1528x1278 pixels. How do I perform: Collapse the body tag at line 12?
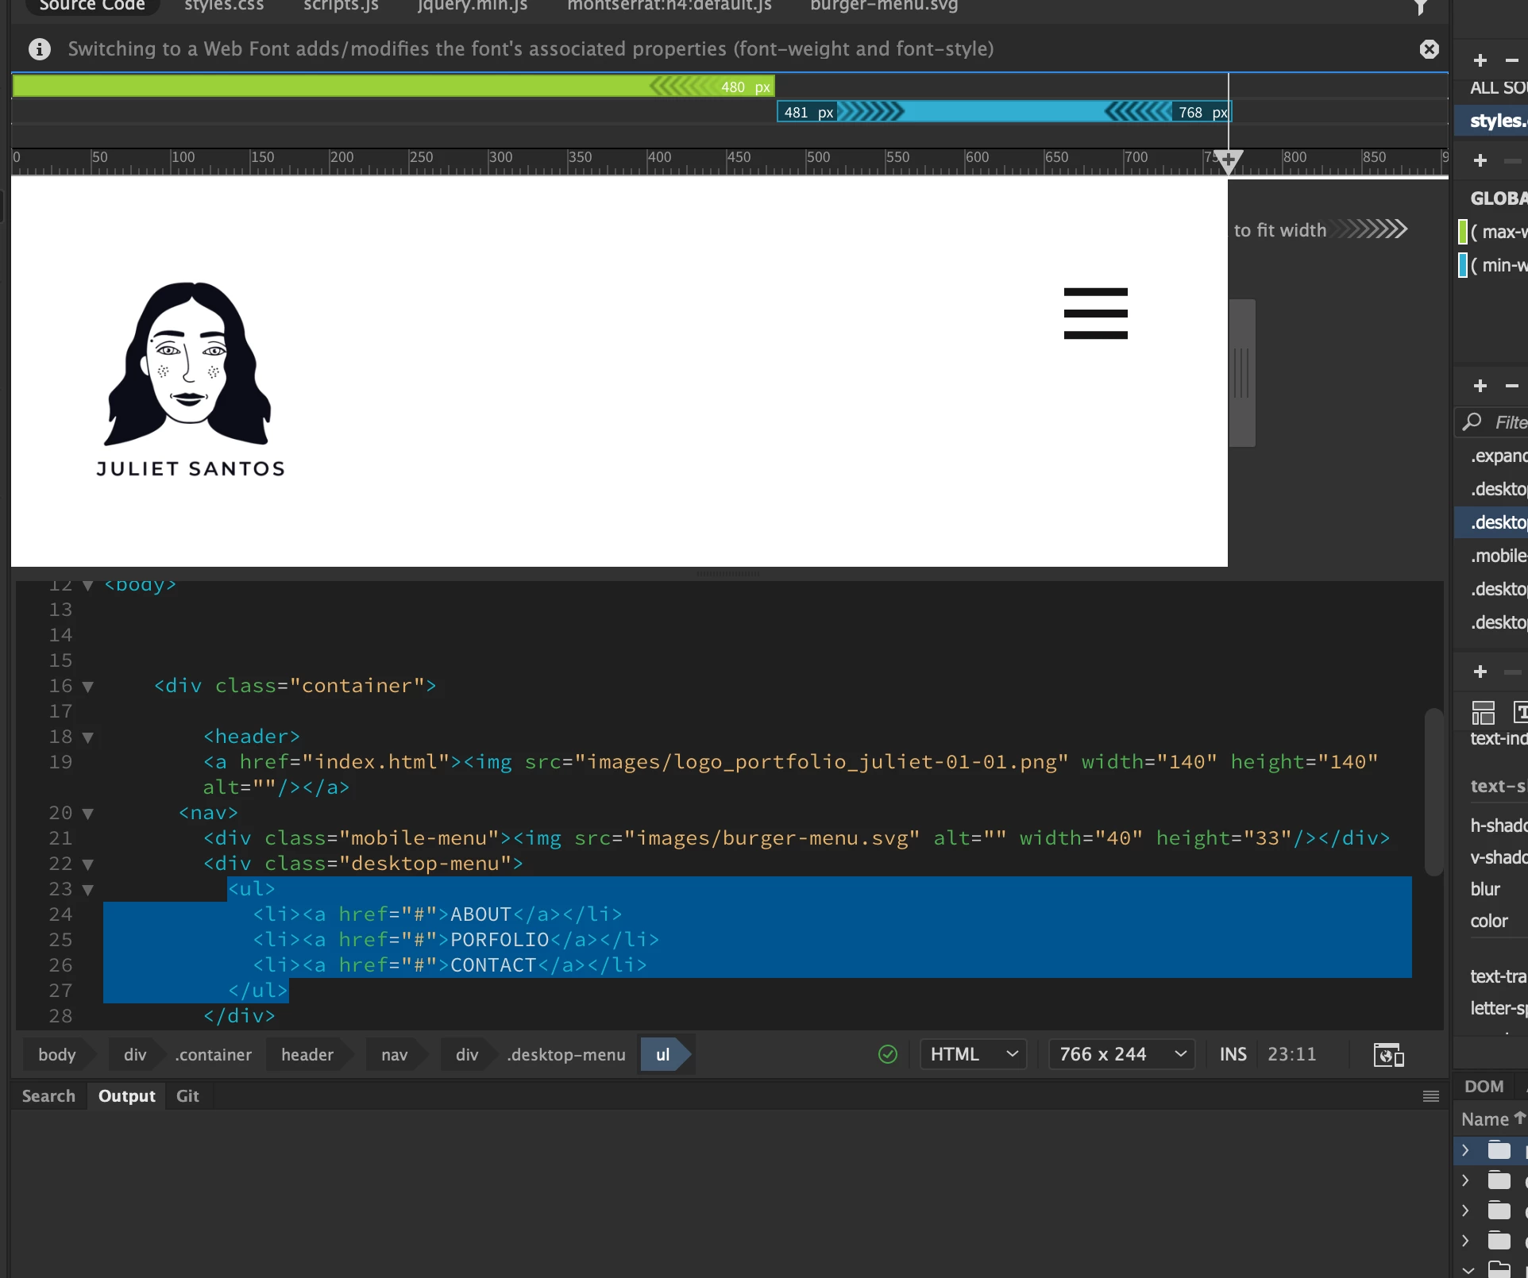click(x=88, y=586)
